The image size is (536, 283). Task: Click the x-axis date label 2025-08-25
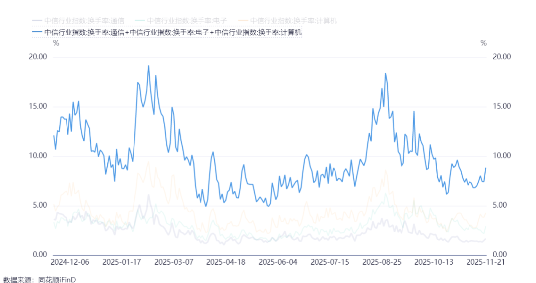click(x=382, y=262)
